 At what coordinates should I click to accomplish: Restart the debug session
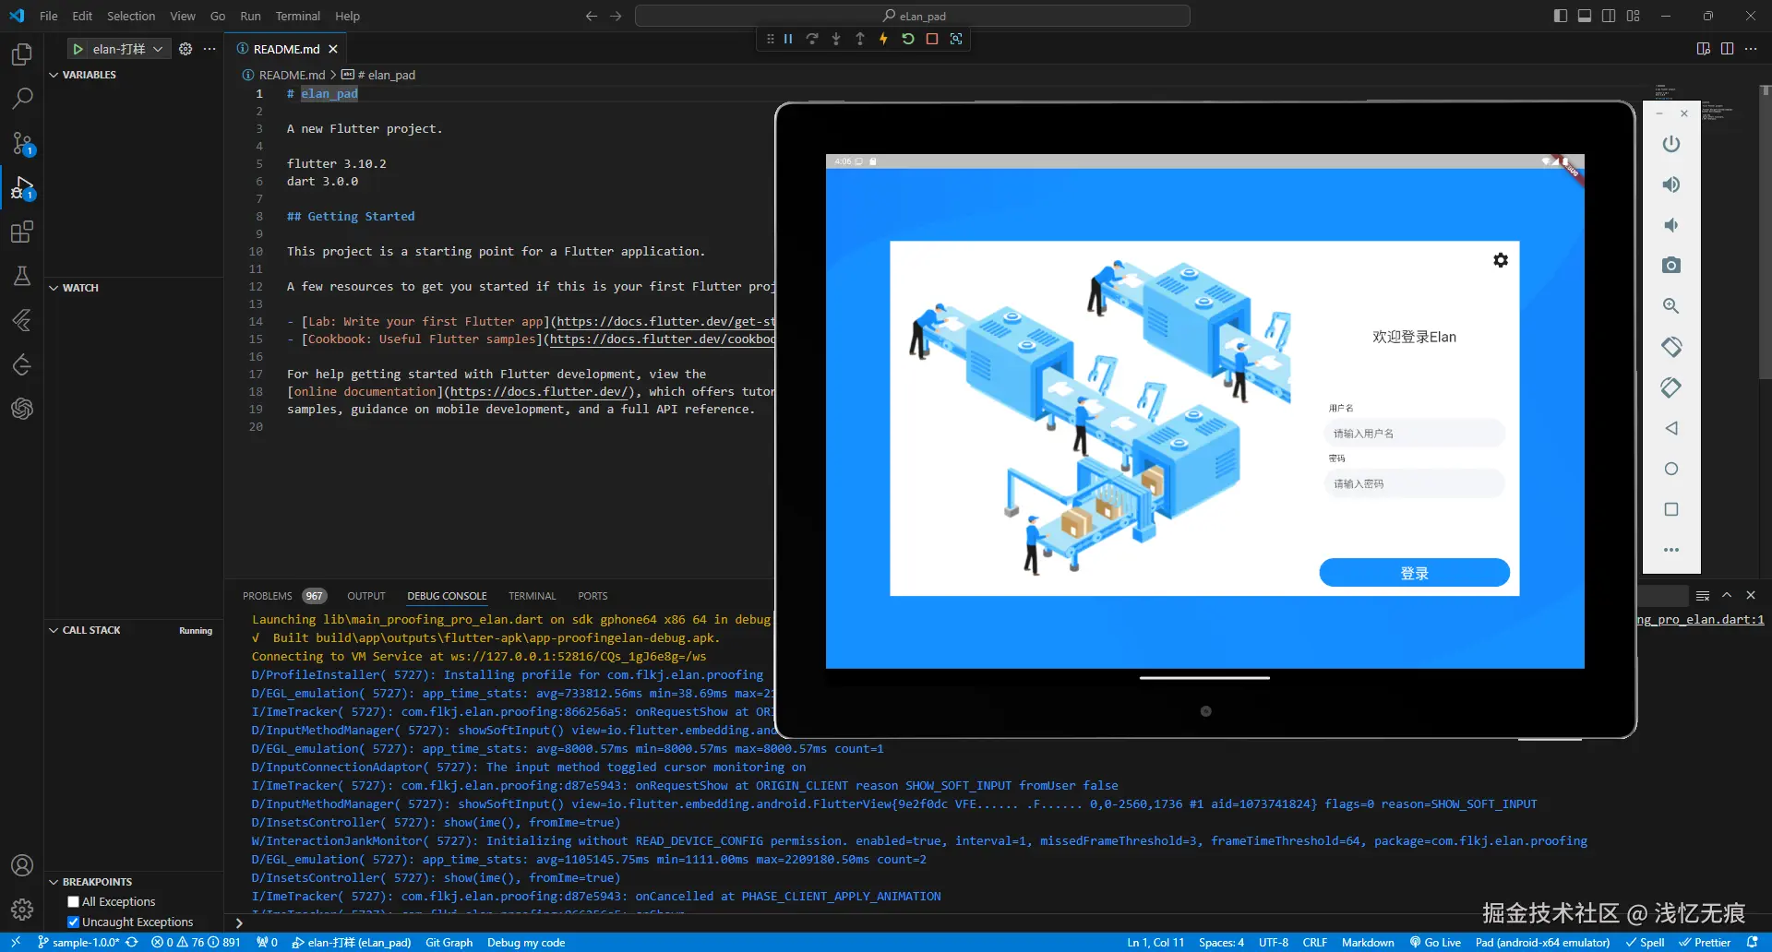(908, 39)
